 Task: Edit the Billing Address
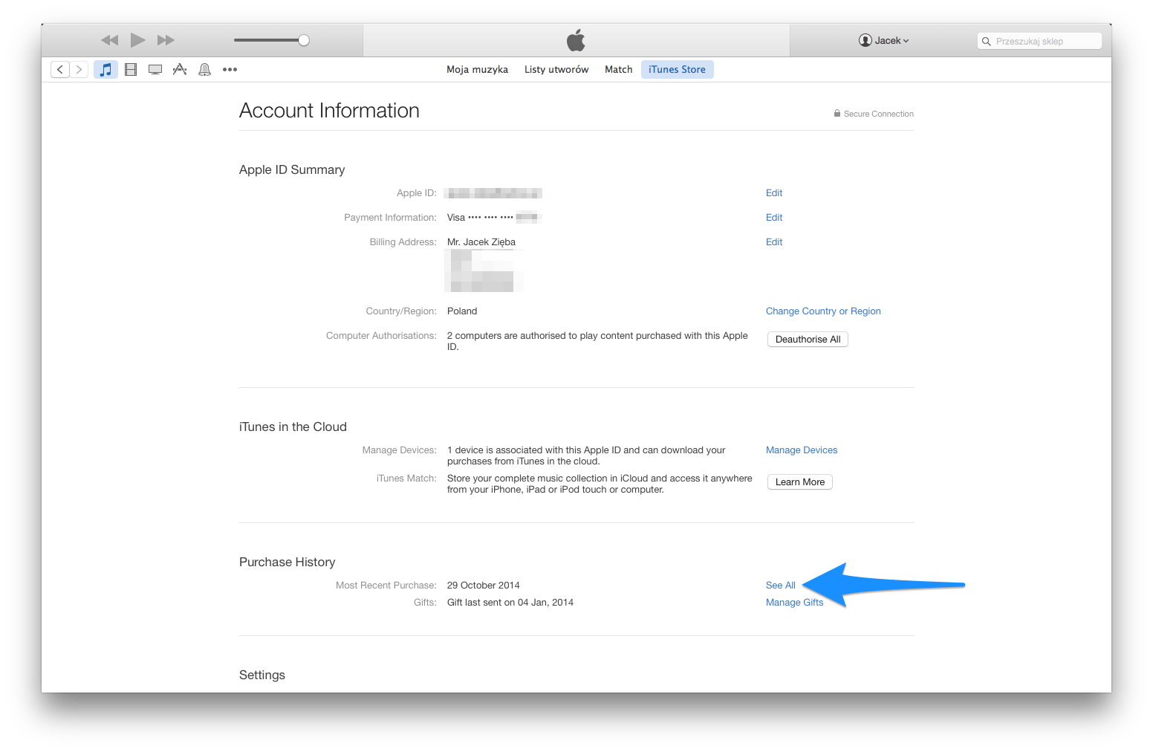[774, 242]
